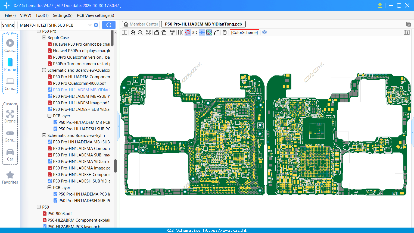Select the P50 Pro-HL1JADEM MB YiDianTong.pcb tab

[203, 24]
